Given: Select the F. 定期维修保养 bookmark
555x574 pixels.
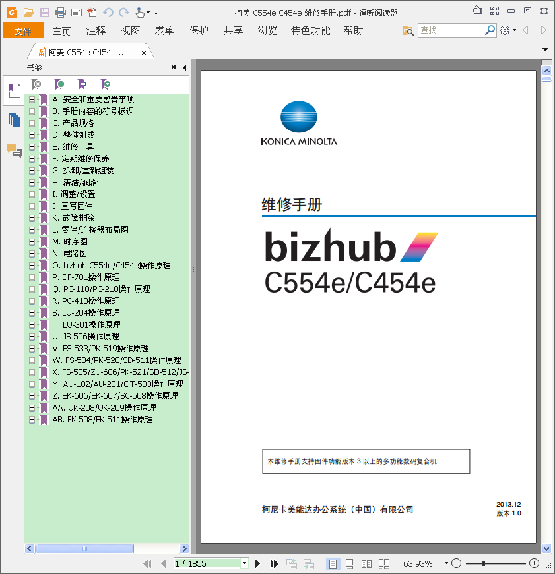Looking at the screenshot, I should pyautogui.click(x=81, y=159).
